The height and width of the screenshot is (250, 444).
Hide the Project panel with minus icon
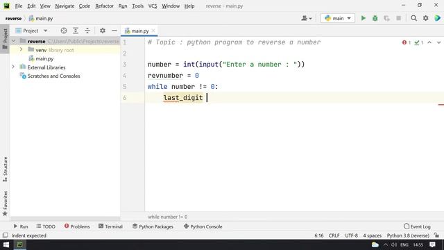(x=114, y=31)
